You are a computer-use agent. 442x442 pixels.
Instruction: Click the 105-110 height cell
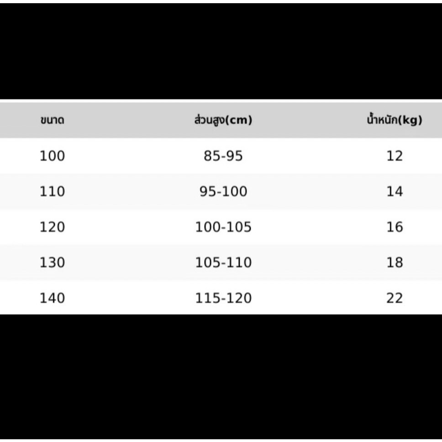click(x=223, y=263)
